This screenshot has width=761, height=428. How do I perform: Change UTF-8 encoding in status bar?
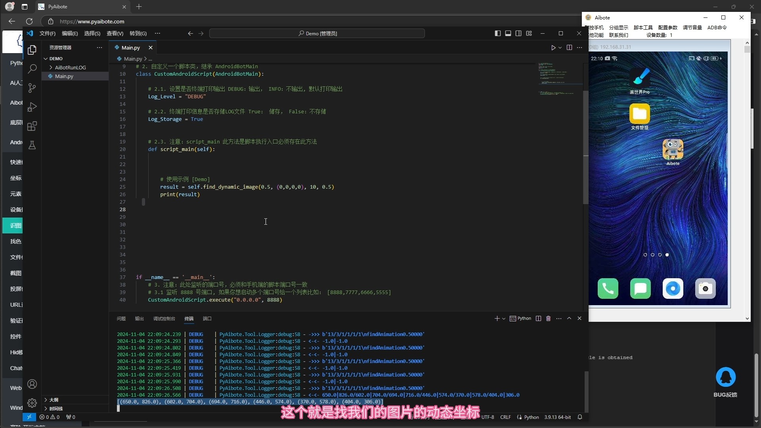point(488,417)
